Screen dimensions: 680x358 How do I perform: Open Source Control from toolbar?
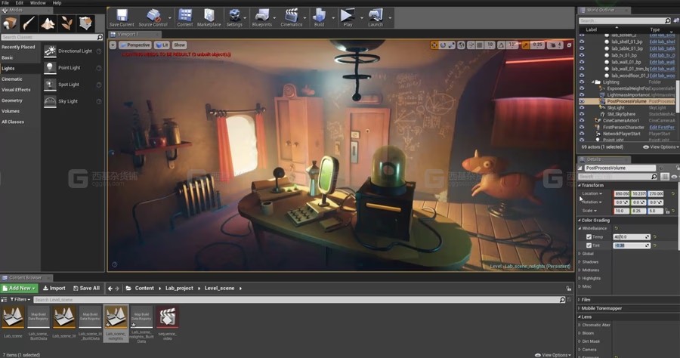[153, 18]
